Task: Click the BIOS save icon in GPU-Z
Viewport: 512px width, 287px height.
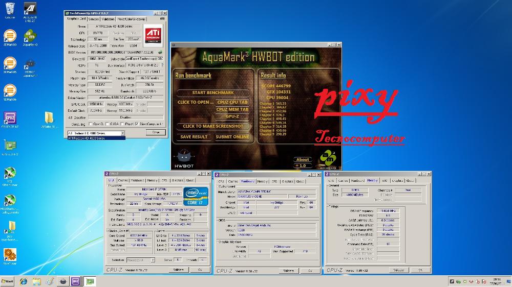Action: click(160, 52)
